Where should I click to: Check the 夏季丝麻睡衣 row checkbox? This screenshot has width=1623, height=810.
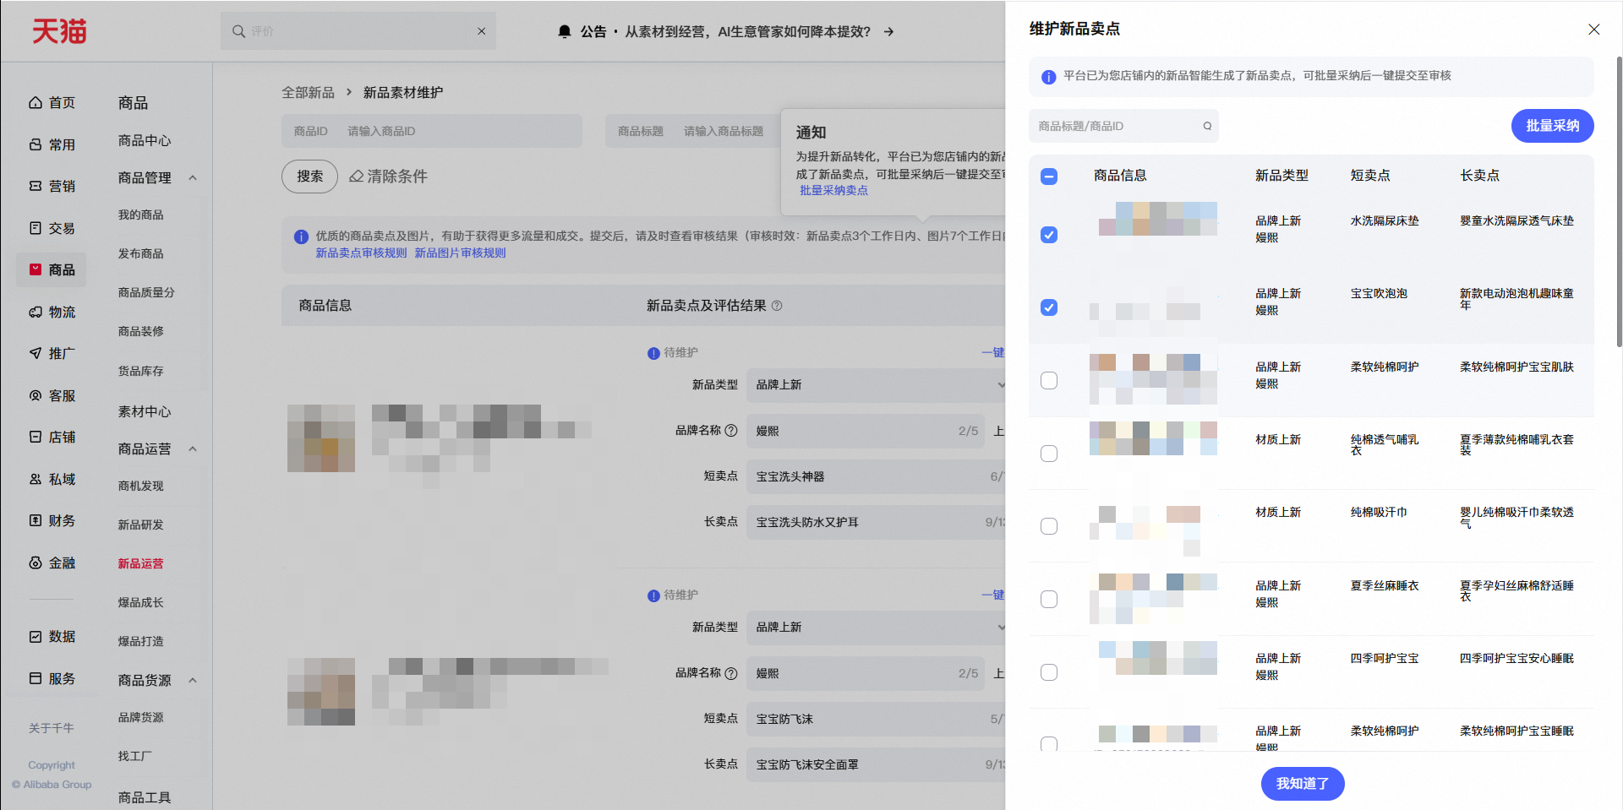[x=1049, y=599]
